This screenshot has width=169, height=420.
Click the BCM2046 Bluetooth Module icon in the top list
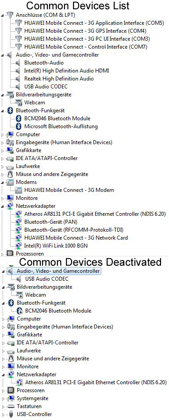[19, 118]
